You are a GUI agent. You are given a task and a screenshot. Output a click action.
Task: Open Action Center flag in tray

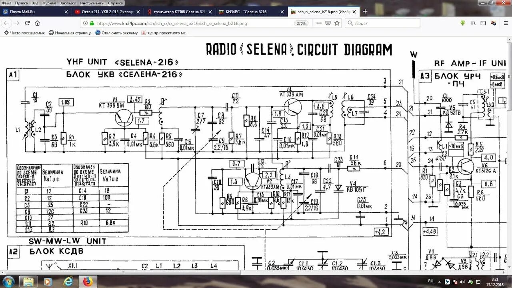(x=455, y=282)
